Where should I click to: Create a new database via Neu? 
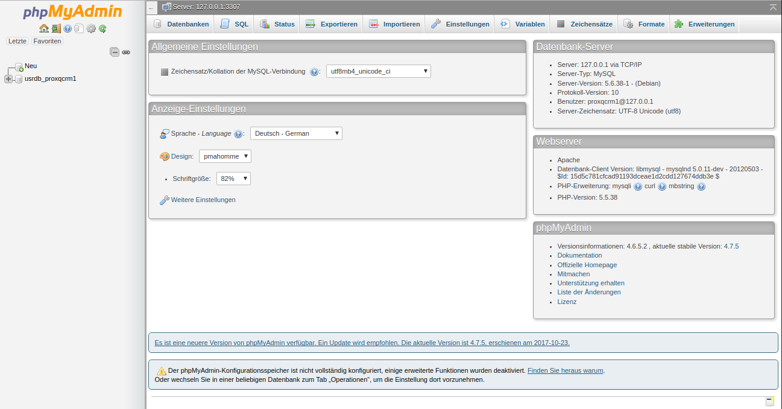(31, 66)
